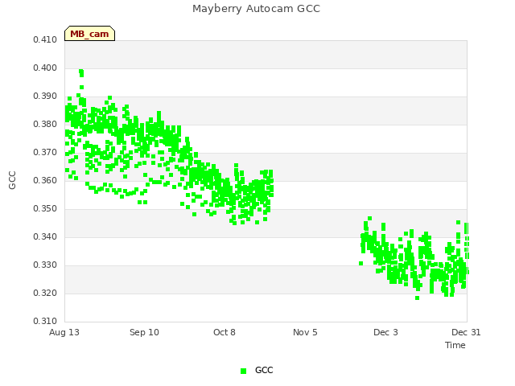Click the 0.320 y-axis value

click(x=45, y=293)
